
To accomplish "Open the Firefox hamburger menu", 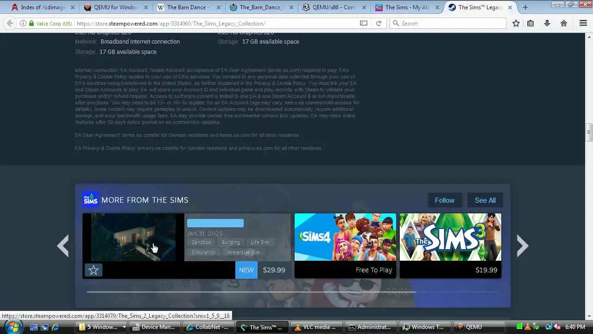I will tap(583, 23).
